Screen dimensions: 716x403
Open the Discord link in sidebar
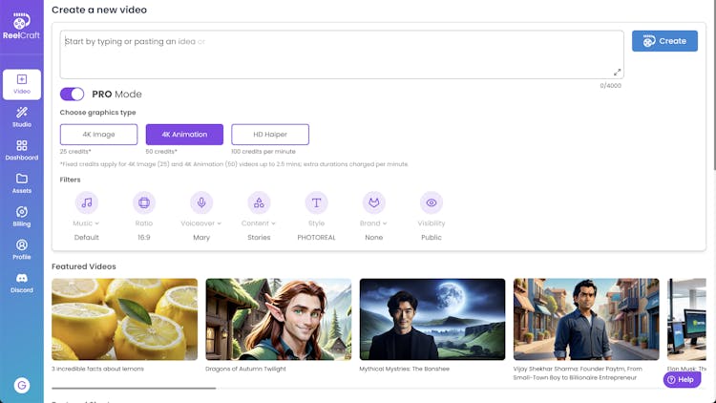[x=21, y=284]
